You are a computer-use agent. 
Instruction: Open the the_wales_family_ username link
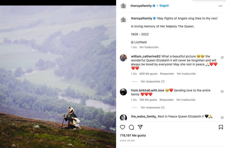click(x=144, y=116)
